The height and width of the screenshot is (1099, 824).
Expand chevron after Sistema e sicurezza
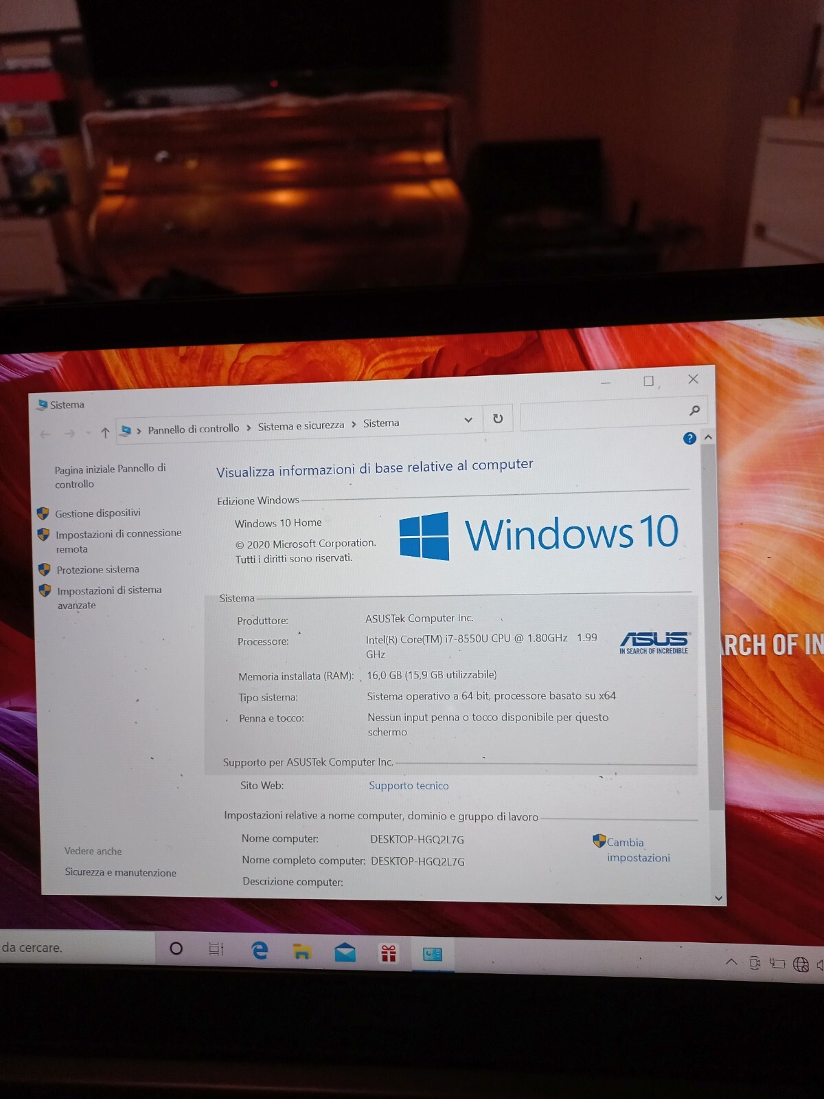(354, 424)
